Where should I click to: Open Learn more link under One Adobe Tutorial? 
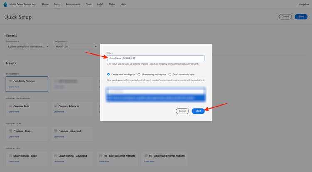point(14,87)
